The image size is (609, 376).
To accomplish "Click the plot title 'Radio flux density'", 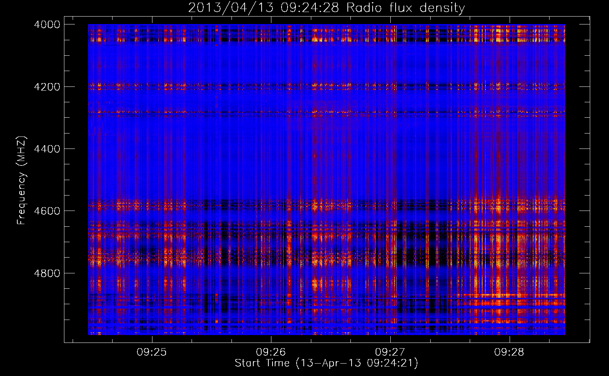I will pyautogui.click(x=406, y=8).
